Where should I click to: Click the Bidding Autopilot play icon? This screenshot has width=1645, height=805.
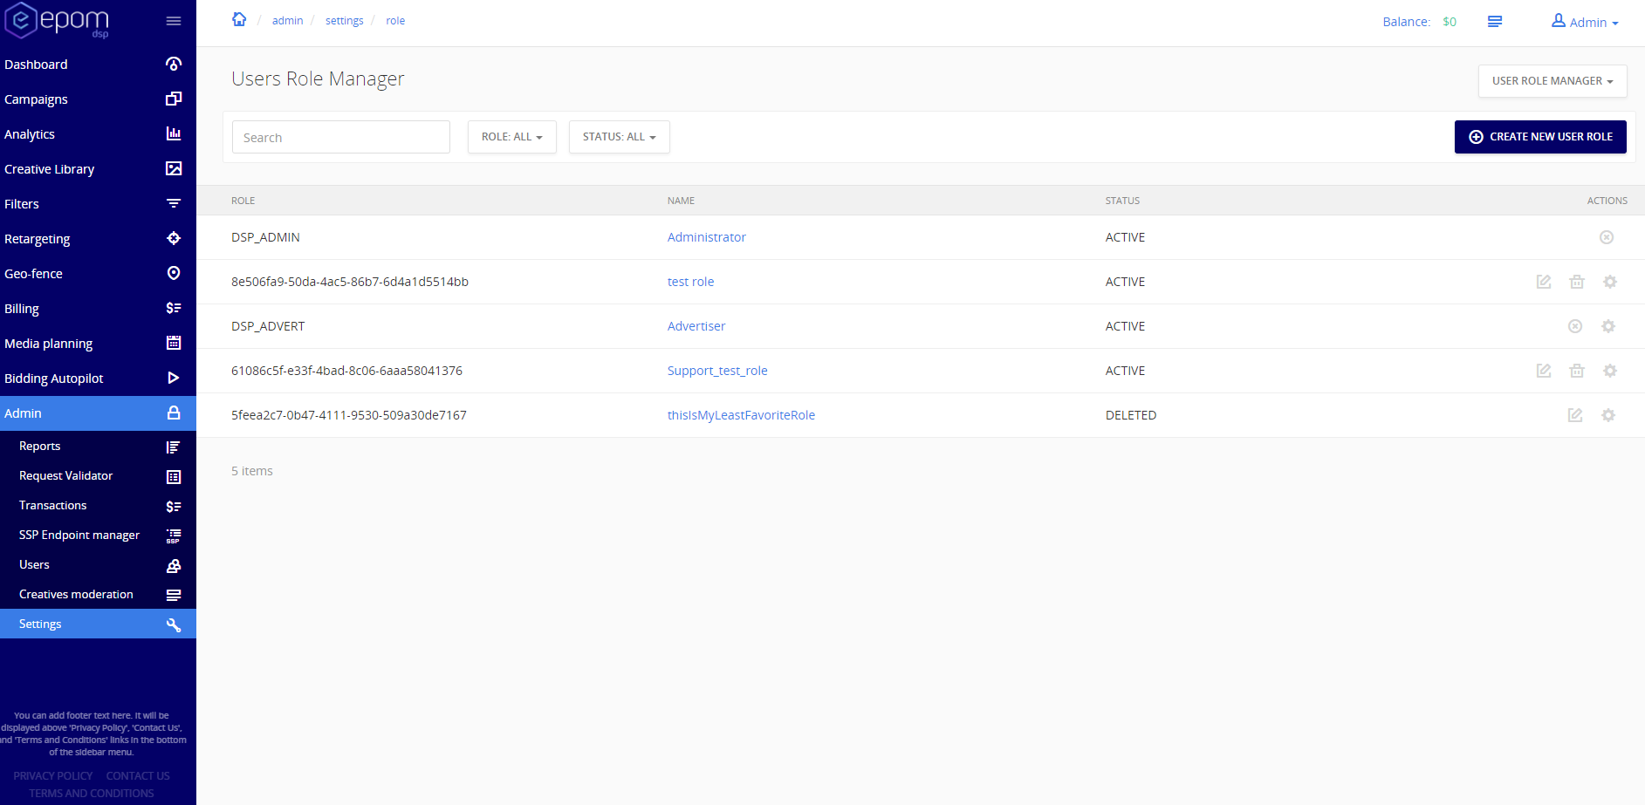pos(174,378)
